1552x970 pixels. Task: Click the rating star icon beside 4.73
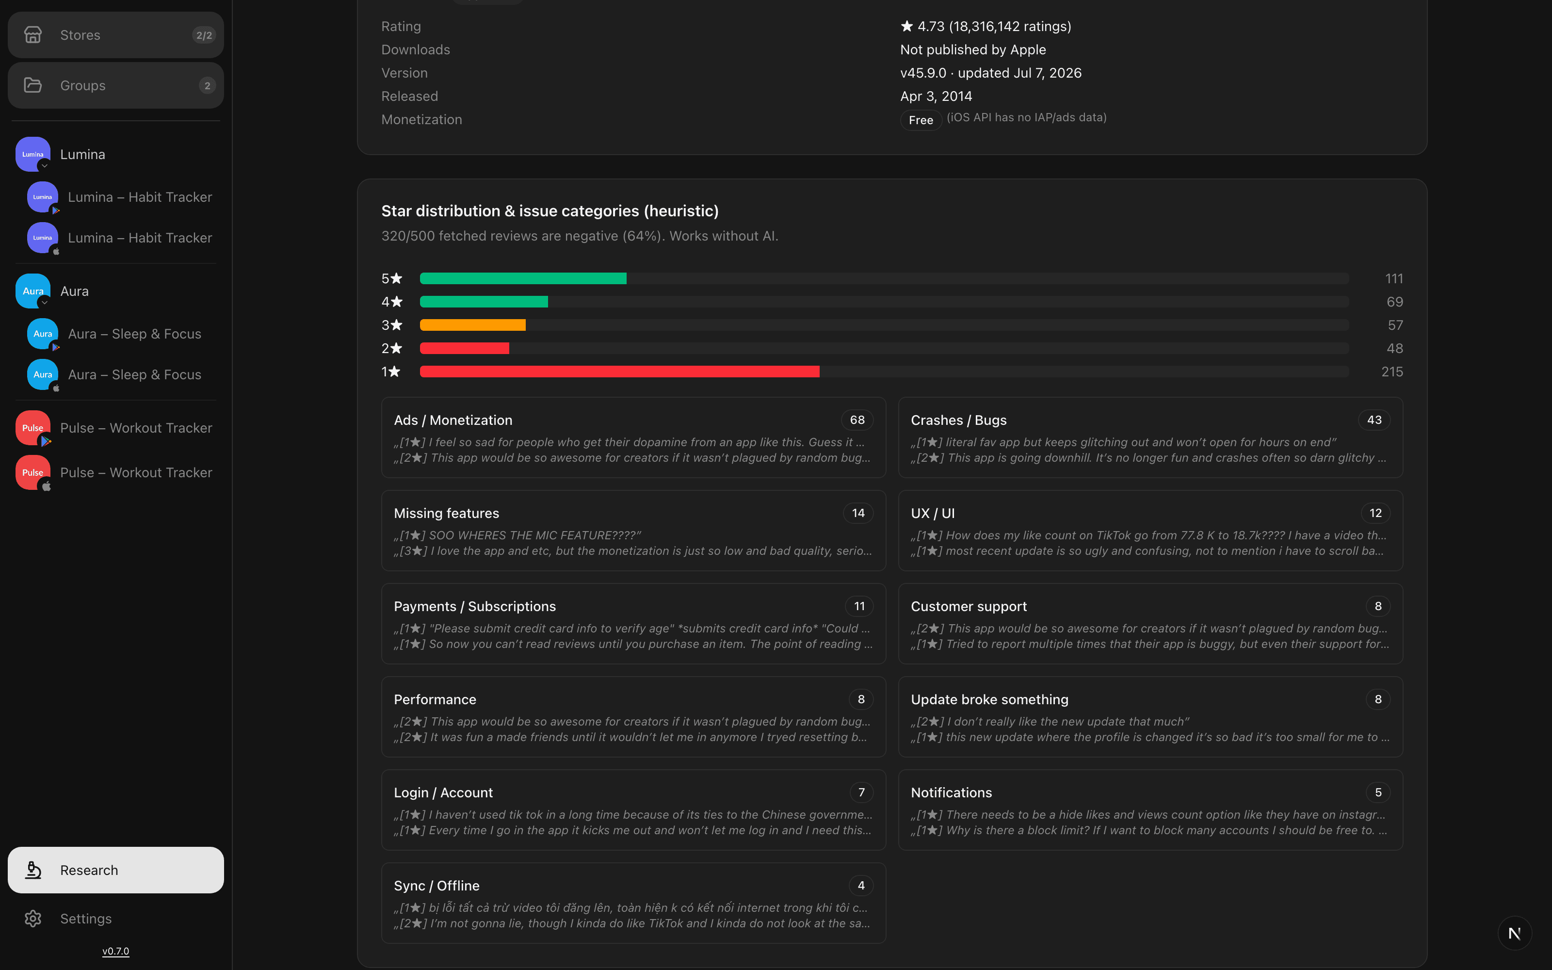point(906,26)
